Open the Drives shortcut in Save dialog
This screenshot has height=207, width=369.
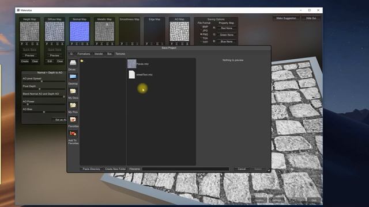click(x=73, y=63)
